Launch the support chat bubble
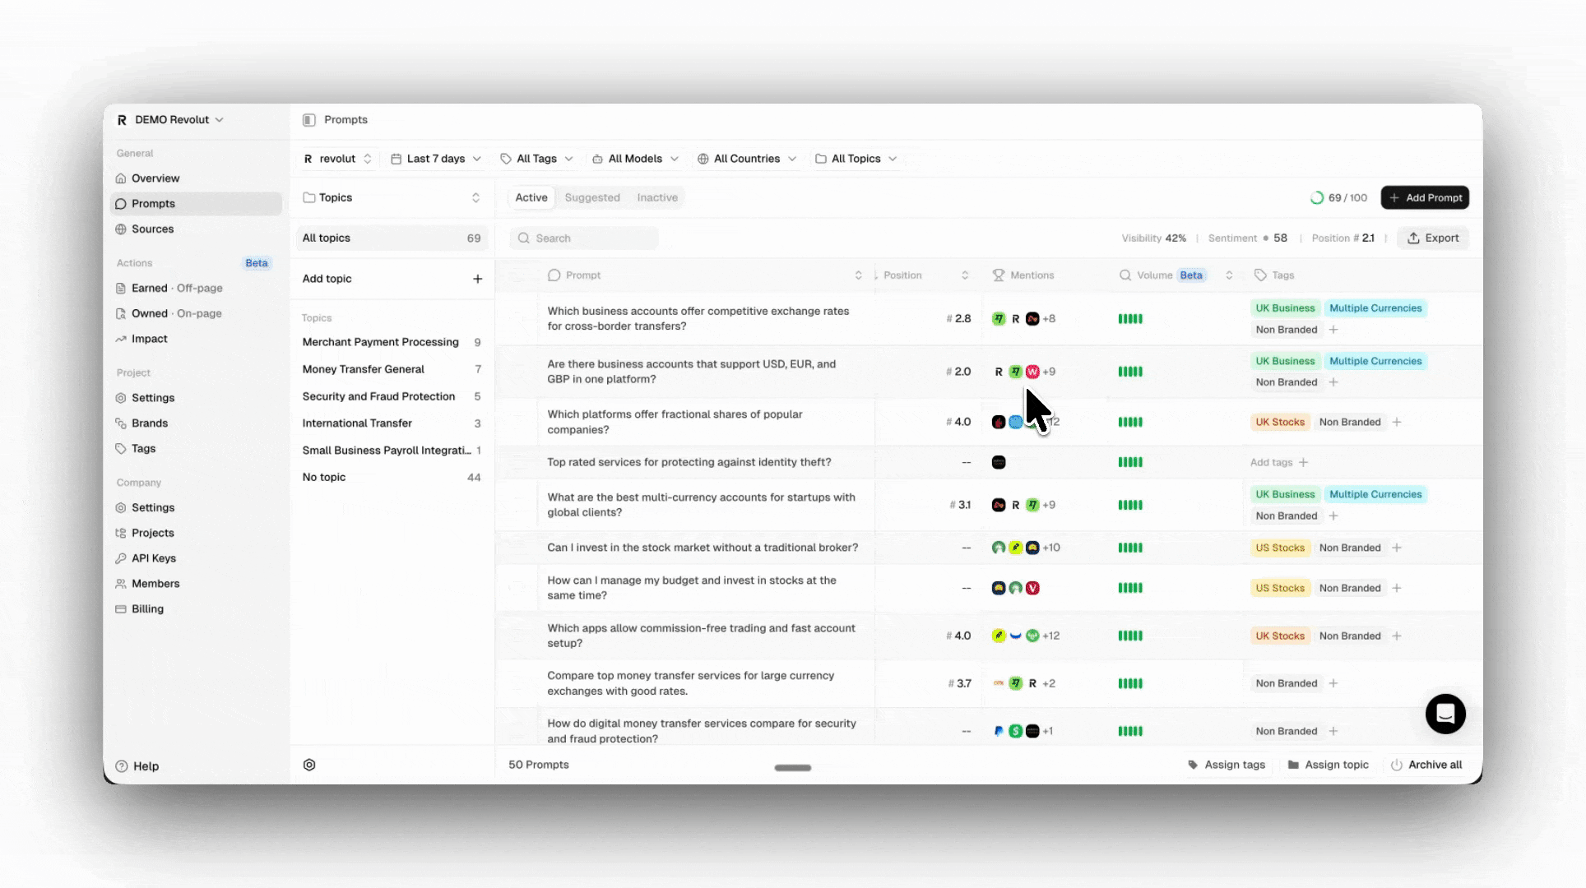This screenshot has width=1586, height=888. (x=1445, y=715)
